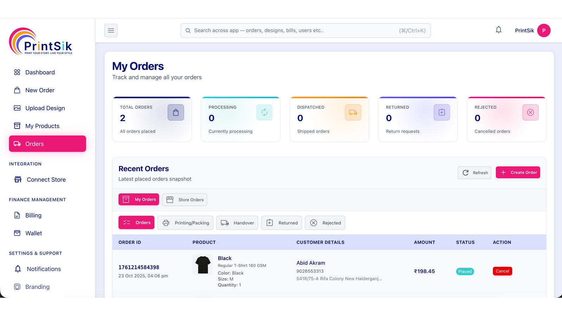The image size is (562, 316).
Task: Switch to the Store Orders tab
Action: pyautogui.click(x=184, y=199)
